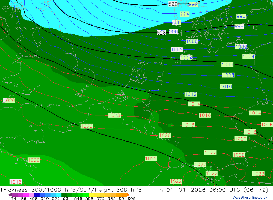Click the 528 height contour label
This screenshot has height=200, width=273.
pos(161,33)
